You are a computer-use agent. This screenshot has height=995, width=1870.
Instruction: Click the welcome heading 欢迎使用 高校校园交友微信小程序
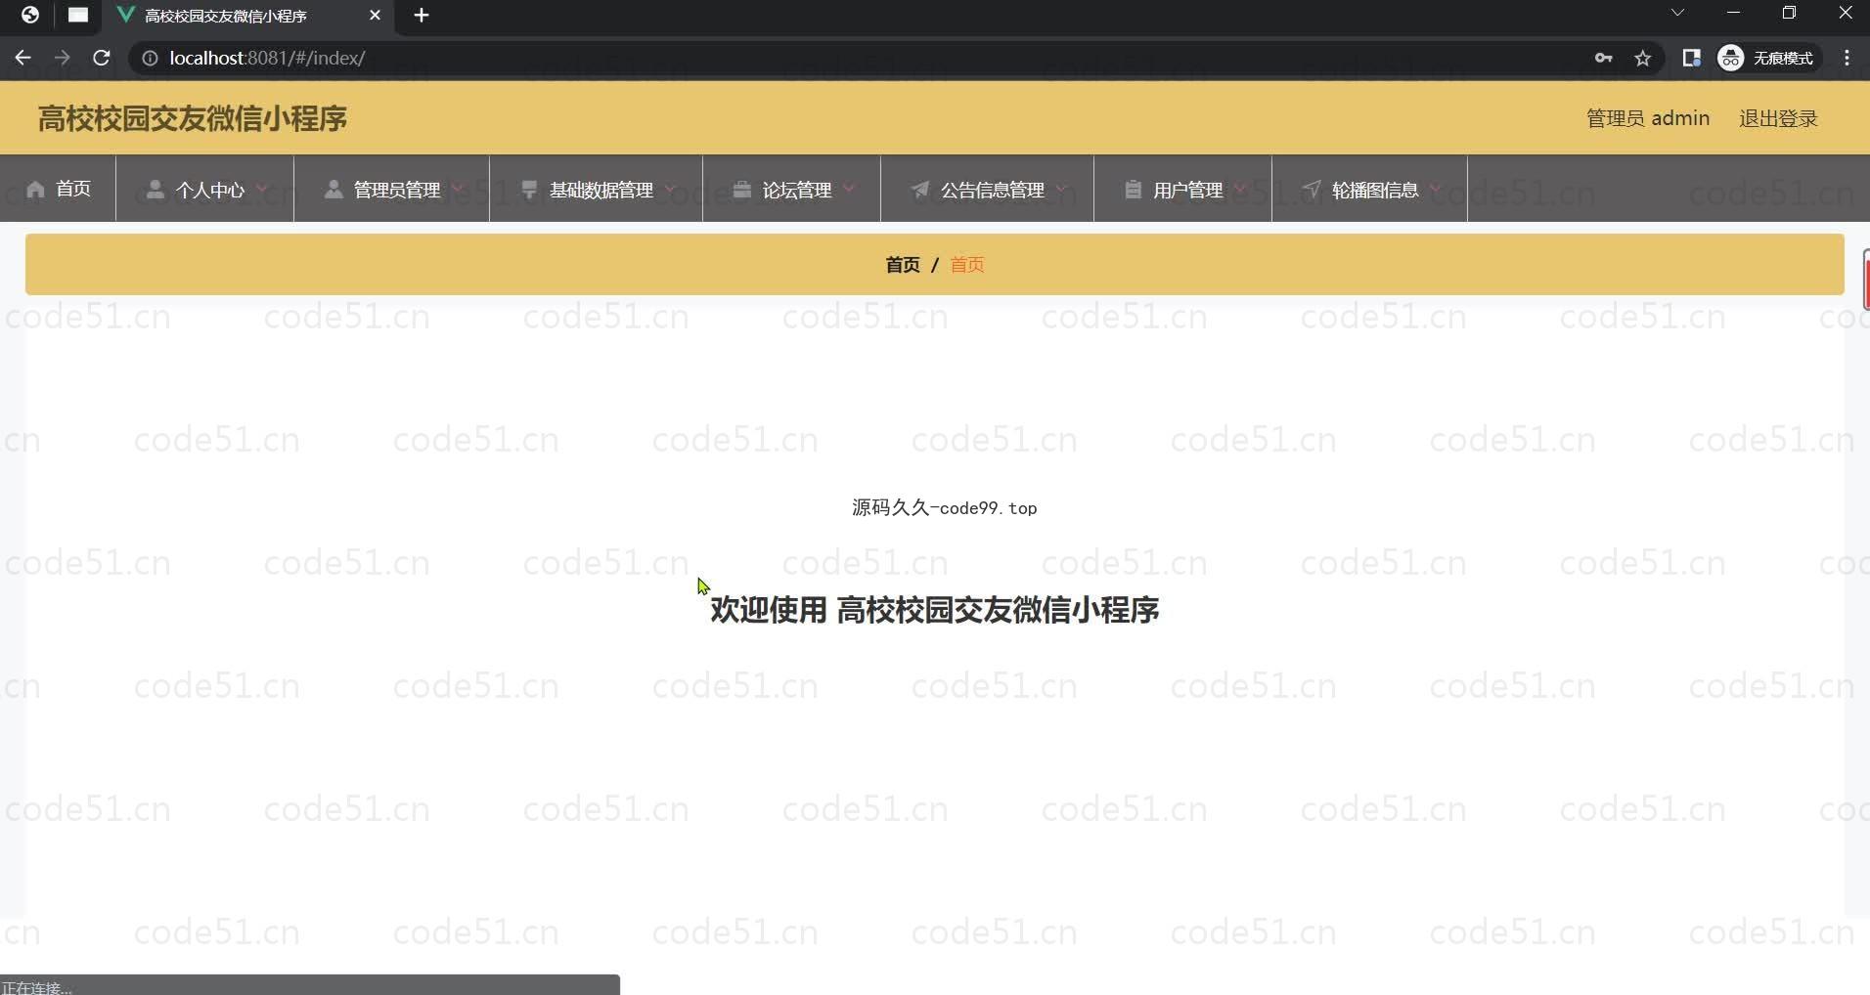(x=935, y=610)
